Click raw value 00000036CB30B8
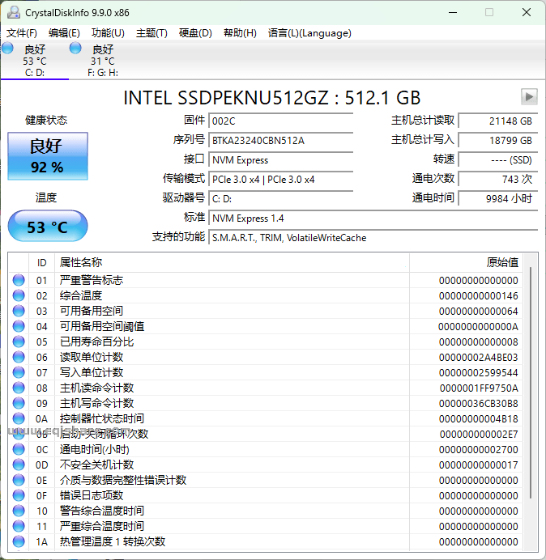 point(479,403)
